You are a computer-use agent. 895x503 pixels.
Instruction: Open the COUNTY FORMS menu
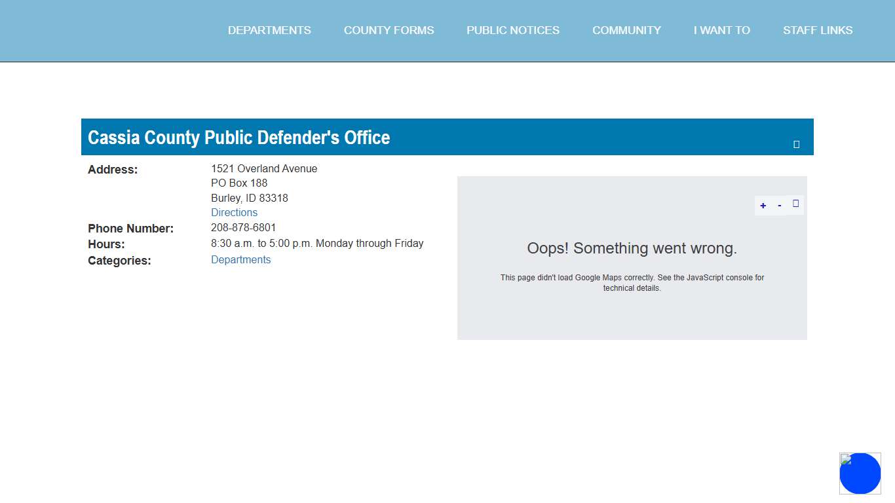tap(389, 30)
